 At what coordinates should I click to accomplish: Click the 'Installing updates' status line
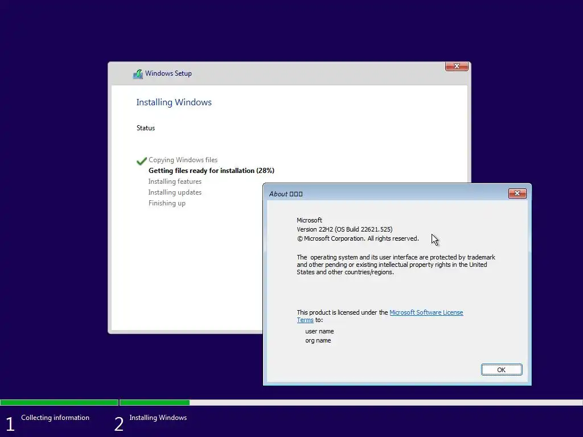[175, 192]
